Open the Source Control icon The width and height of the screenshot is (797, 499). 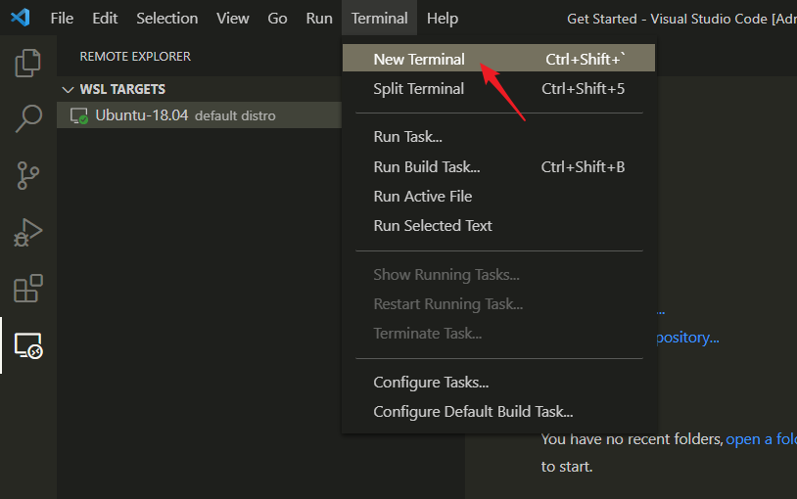(28, 175)
